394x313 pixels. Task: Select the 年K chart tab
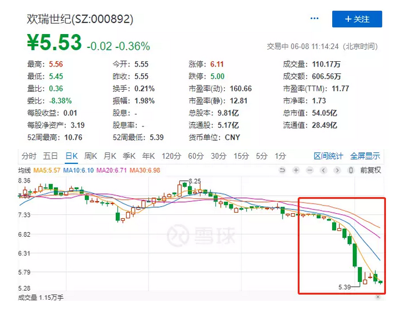(x=148, y=156)
